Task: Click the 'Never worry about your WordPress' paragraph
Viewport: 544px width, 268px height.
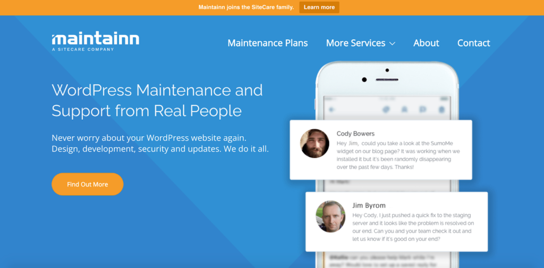Action: (160, 144)
